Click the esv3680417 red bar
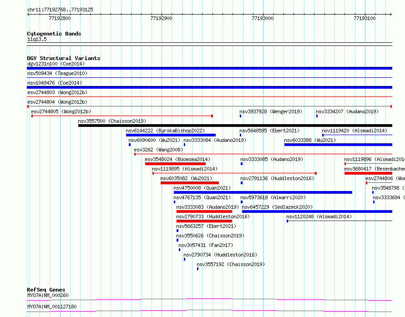The image size is (405, 317). [368, 173]
